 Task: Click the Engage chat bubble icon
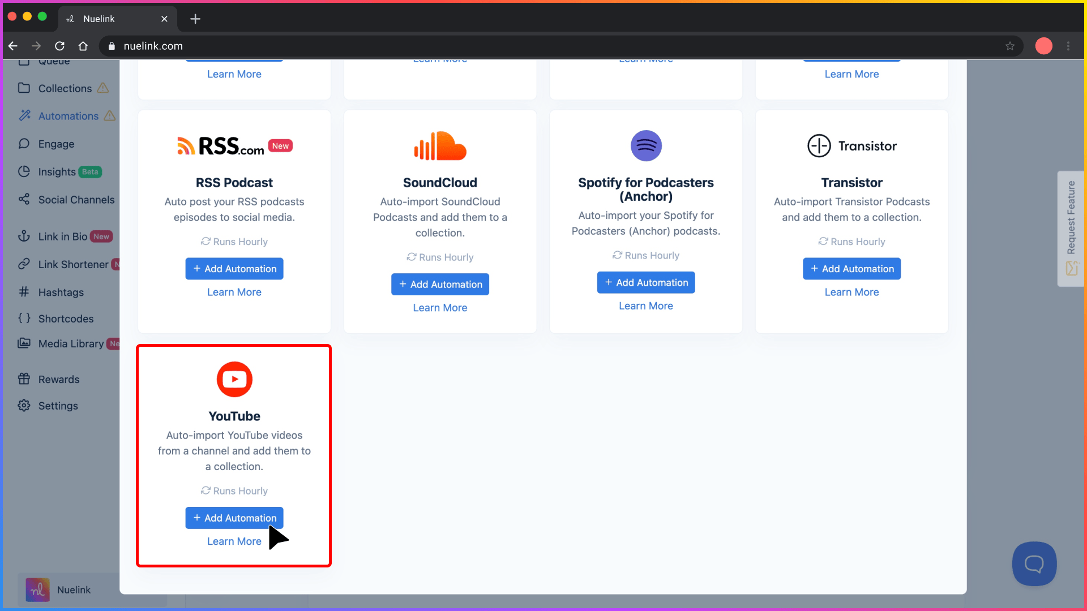24,144
